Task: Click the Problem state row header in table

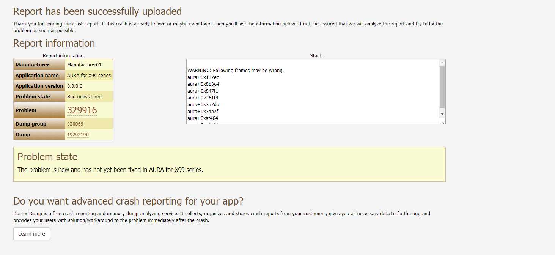Action: [x=39, y=96]
